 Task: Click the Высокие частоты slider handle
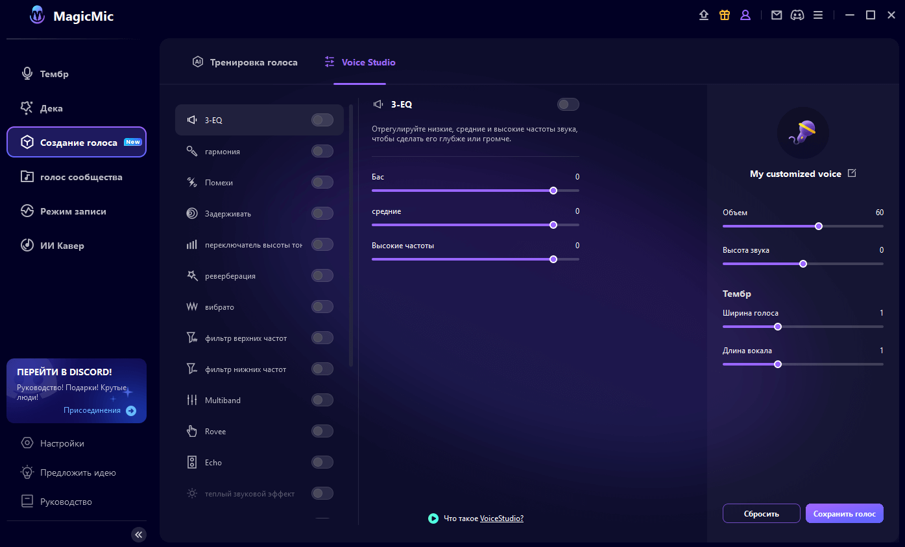[x=553, y=259]
